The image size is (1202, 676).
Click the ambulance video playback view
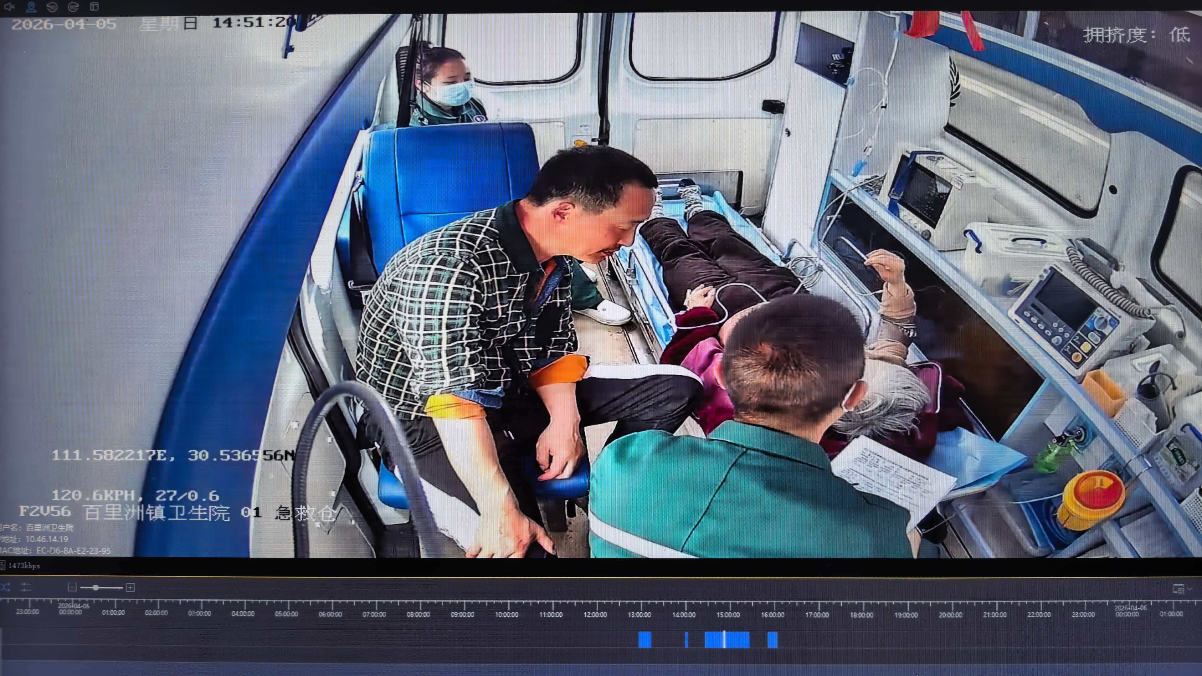(x=601, y=284)
